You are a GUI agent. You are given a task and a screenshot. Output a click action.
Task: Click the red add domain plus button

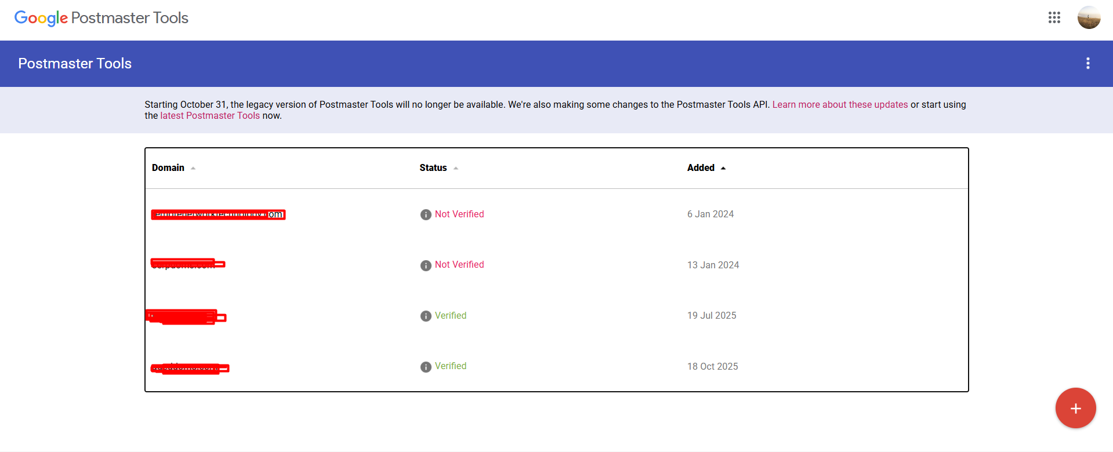tap(1075, 408)
